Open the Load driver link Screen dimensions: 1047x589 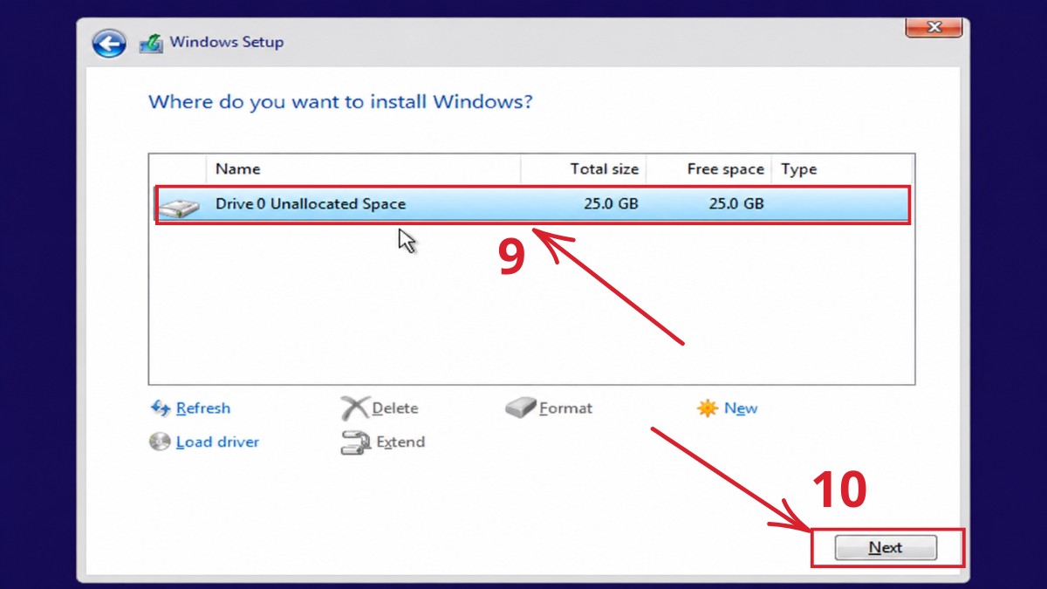(217, 442)
